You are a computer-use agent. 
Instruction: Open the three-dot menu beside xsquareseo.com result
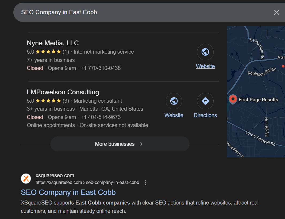pos(146,182)
